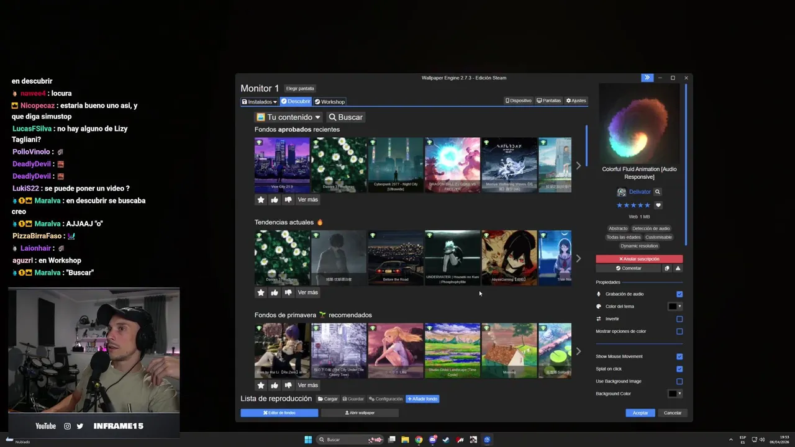Thumbs-up the recently approved wallpapers row
Image resolution: width=795 pixels, height=447 pixels.
click(x=275, y=199)
